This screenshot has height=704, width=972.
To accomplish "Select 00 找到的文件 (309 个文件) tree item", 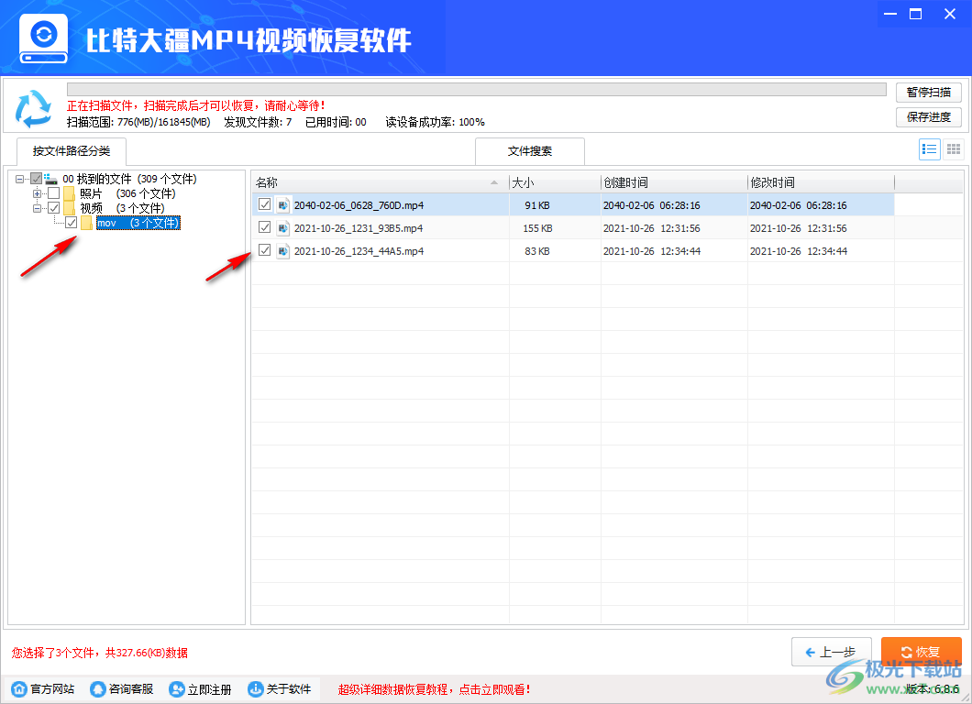I will tap(129, 179).
